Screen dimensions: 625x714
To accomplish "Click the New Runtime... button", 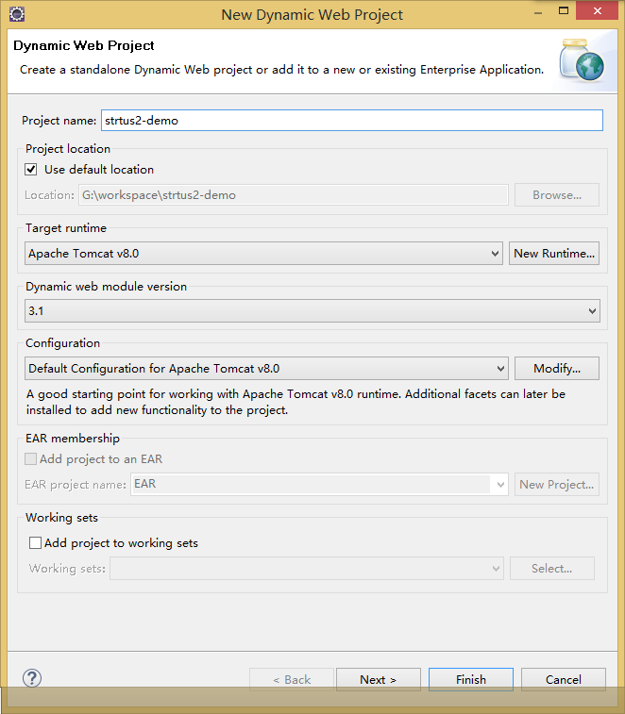I will pos(554,253).
